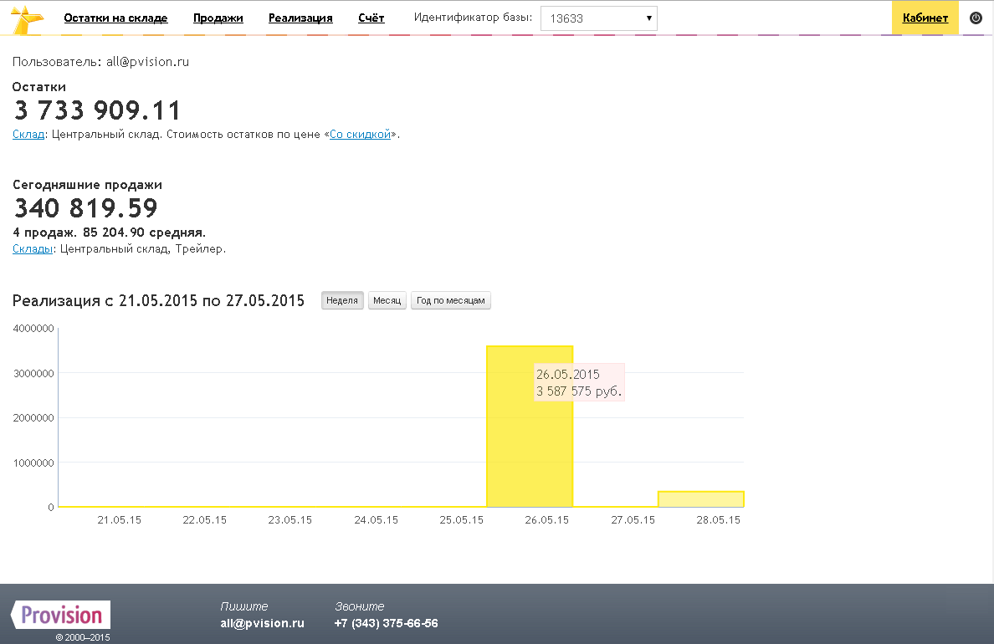Open the Остатки на складе menu

[x=115, y=18]
